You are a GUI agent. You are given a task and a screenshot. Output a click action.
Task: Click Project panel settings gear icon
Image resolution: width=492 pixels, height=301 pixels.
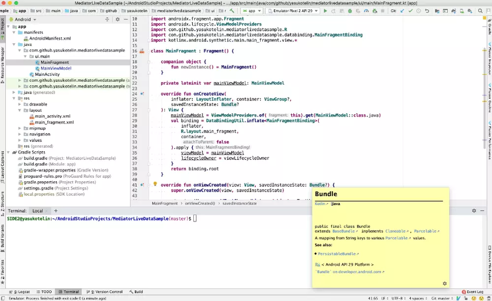118,19
